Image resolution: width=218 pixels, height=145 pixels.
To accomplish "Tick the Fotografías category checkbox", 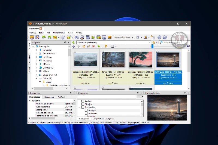I will click(83, 107).
